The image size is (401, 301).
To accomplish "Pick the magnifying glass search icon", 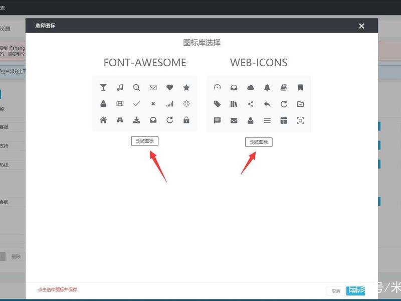I will (x=136, y=87).
